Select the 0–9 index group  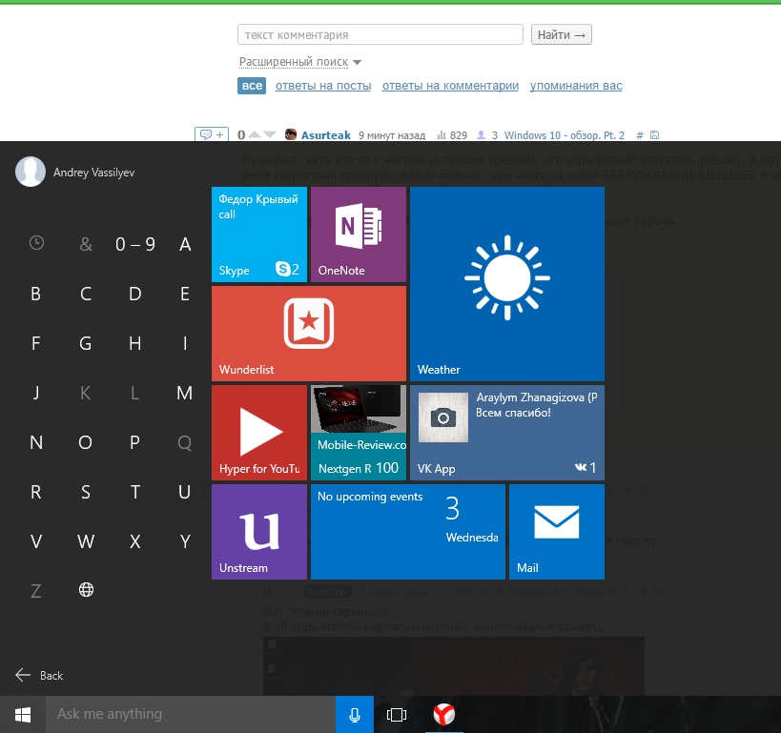[x=135, y=244]
